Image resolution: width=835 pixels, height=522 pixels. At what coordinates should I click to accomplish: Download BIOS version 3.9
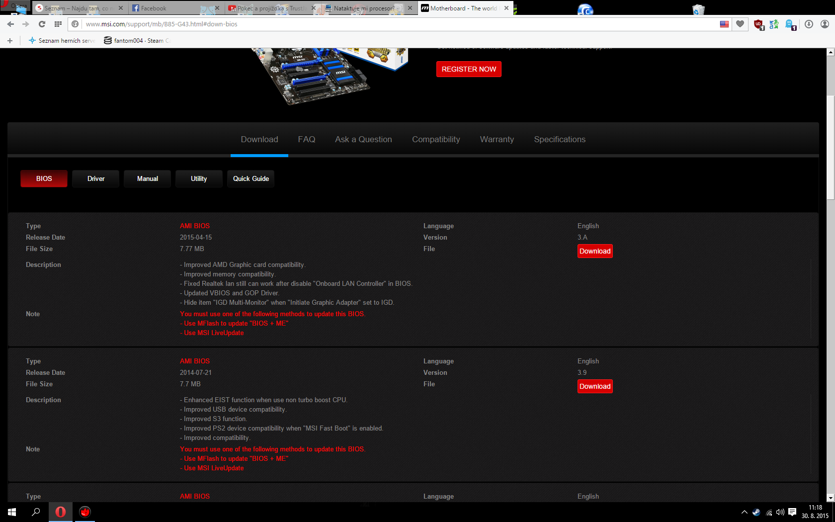[x=595, y=386]
